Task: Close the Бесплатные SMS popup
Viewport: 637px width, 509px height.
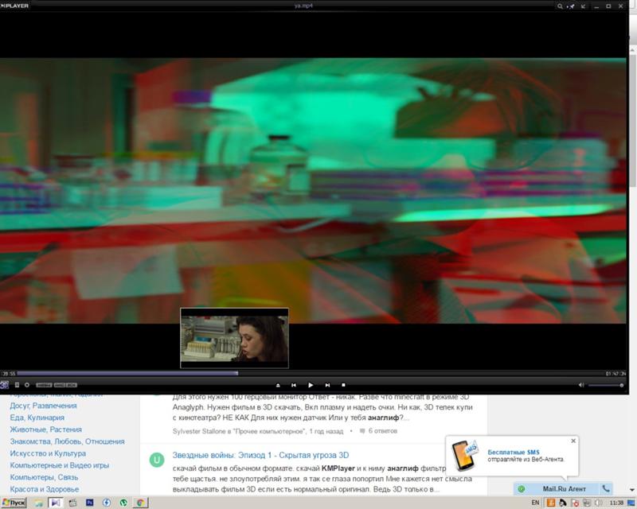Action: (x=573, y=440)
